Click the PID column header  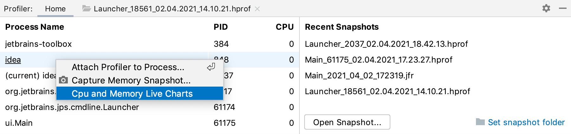[221, 27]
